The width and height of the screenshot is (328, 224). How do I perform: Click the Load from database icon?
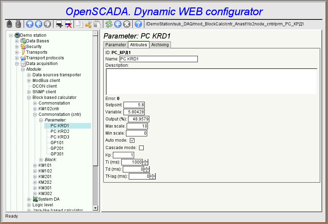(x=9, y=24)
